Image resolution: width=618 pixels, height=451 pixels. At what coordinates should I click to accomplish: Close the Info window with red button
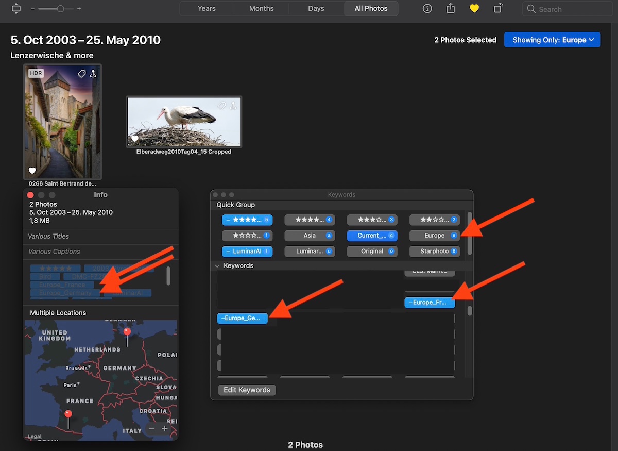pos(30,195)
